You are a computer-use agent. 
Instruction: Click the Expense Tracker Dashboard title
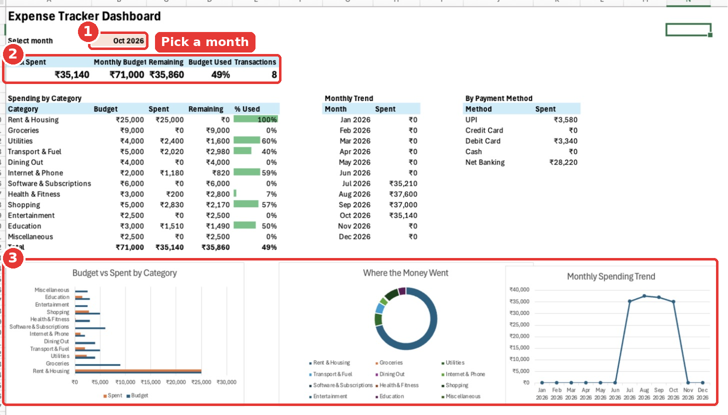click(x=84, y=16)
